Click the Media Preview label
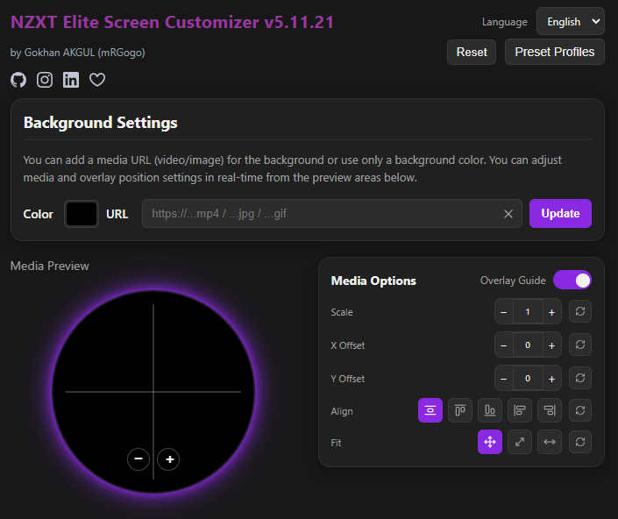 (x=50, y=266)
